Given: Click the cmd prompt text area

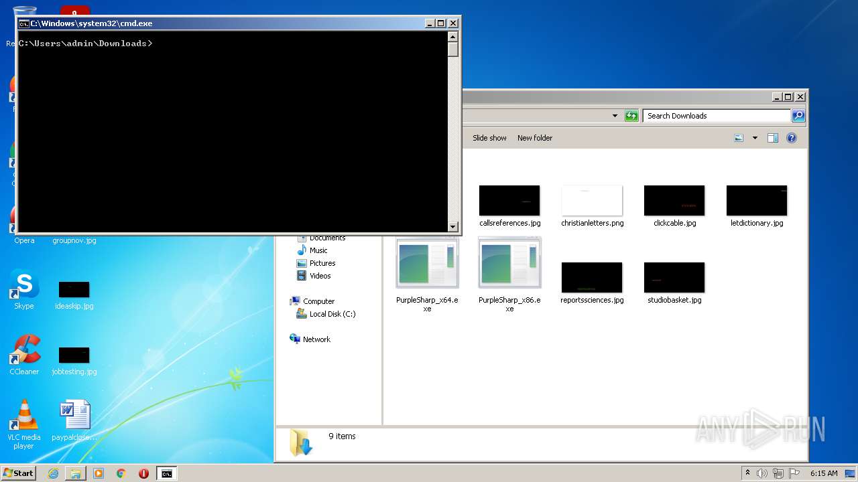Looking at the screenshot, I should pyautogui.click(x=233, y=131).
